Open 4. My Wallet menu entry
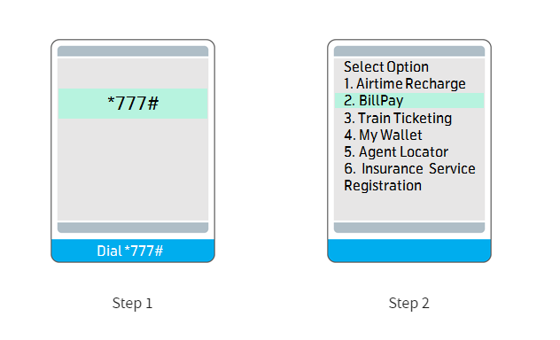Image resolution: width=560 pixels, height=340 pixels. pyautogui.click(x=383, y=135)
